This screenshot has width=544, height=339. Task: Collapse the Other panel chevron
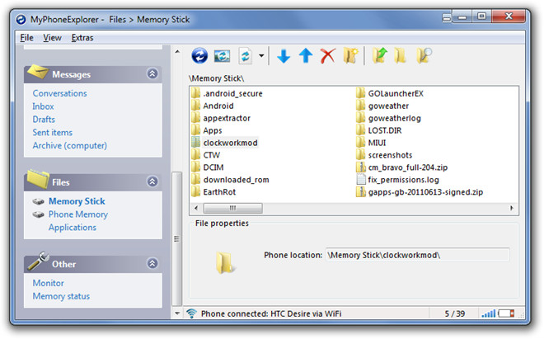pos(152,263)
